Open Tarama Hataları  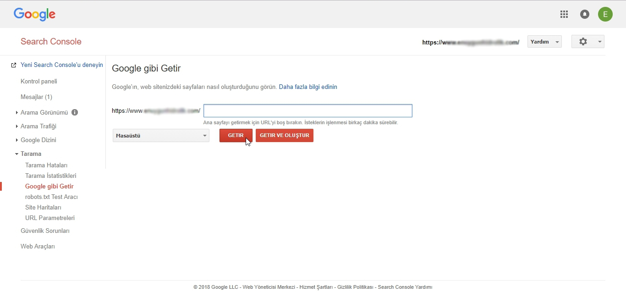(46, 165)
